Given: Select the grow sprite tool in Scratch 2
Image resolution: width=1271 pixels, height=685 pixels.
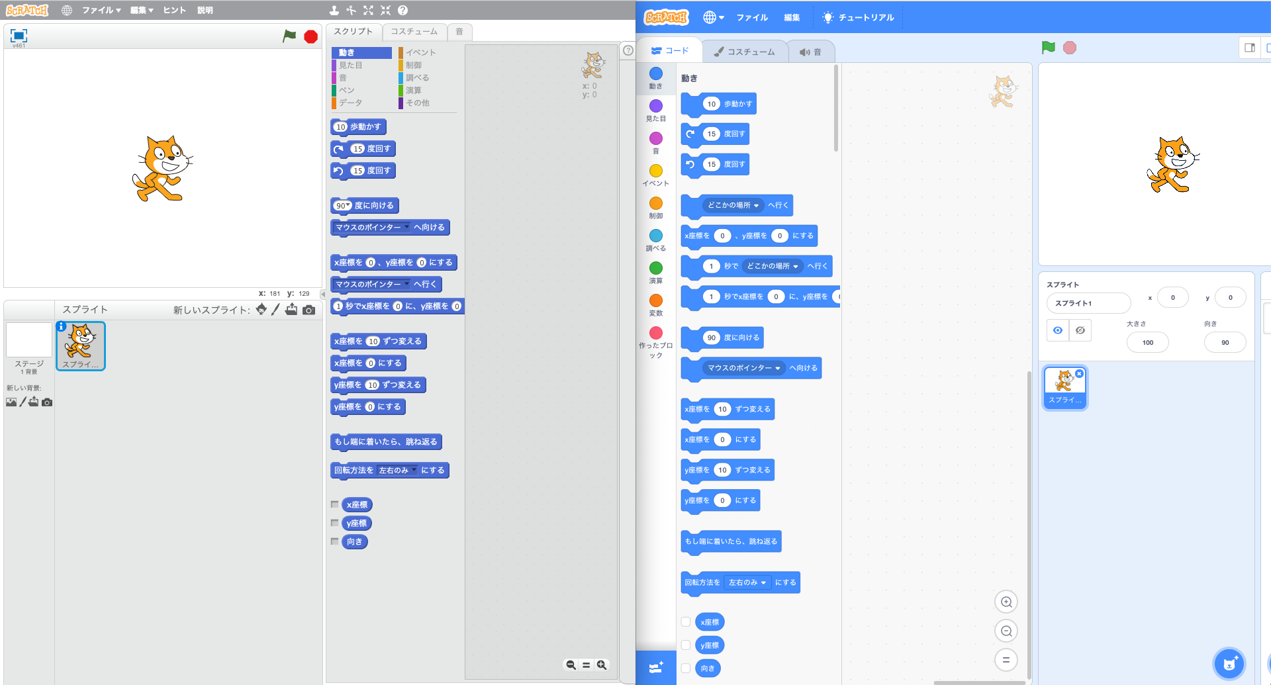Looking at the screenshot, I should [x=368, y=10].
